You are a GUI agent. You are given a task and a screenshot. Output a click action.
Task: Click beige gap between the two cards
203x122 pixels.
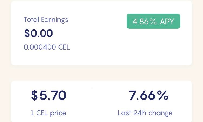(101, 73)
